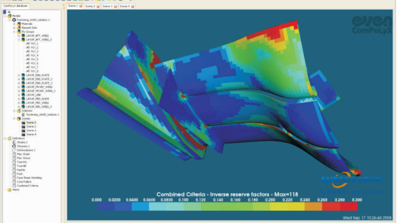Select the Max Stress definition
The width and height of the screenshot is (397, 223).
(24, 158)
